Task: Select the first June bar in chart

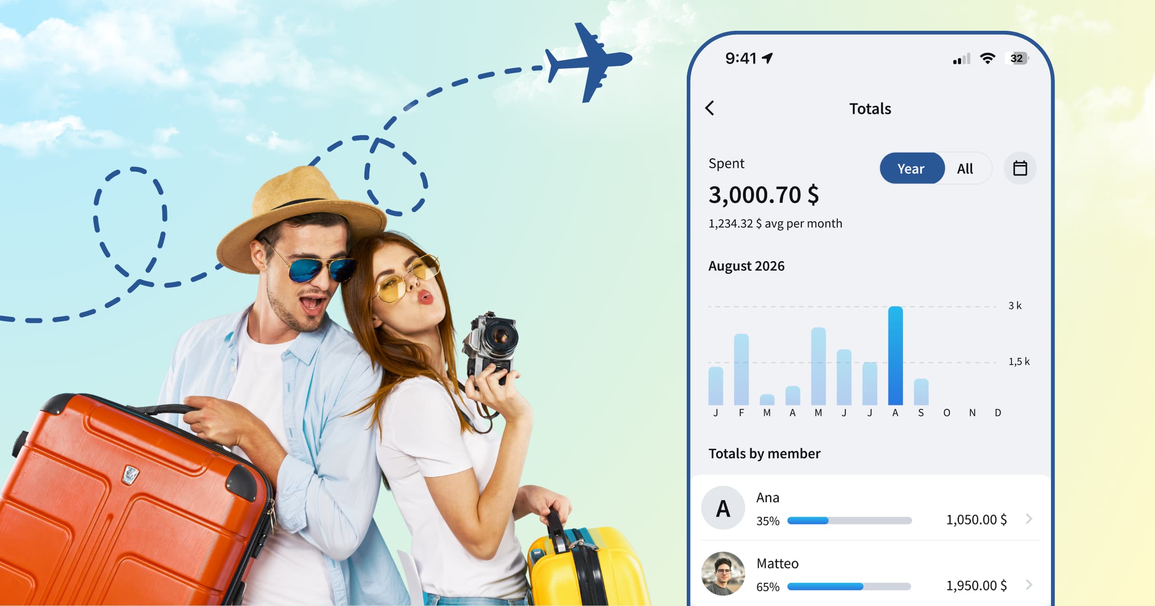Action: click(844, 377)
